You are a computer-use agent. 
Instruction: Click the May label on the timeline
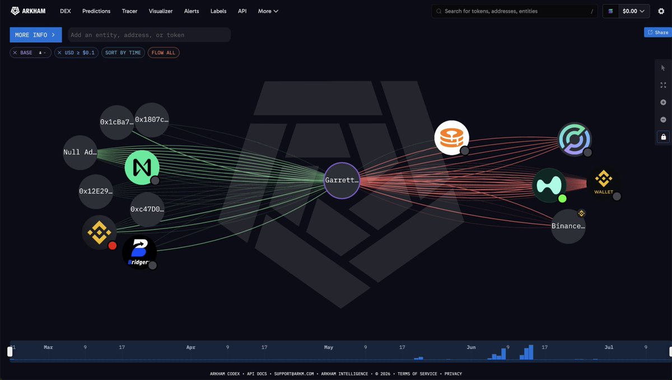329,348
